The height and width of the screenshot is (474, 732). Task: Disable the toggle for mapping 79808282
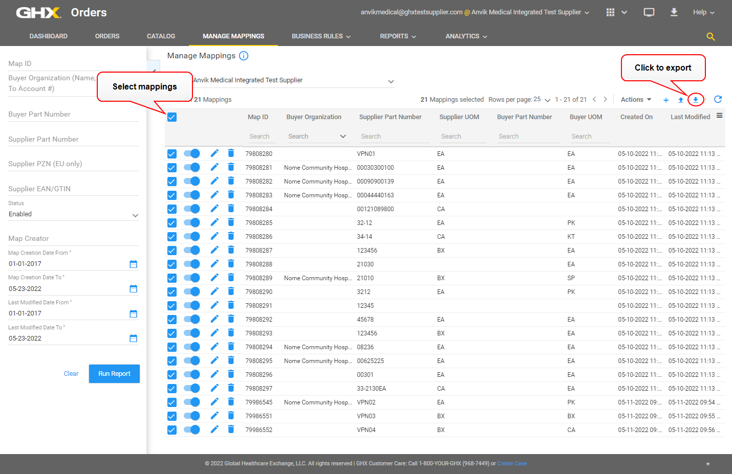[192, 181]
